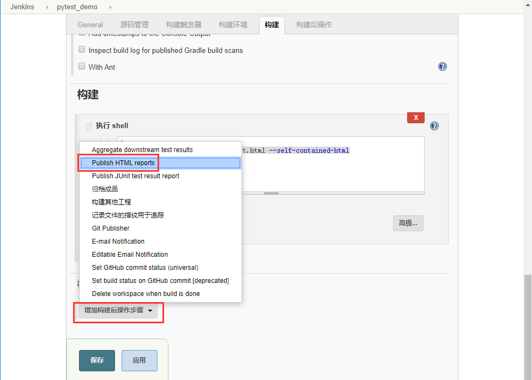Choose Publish HTML reports
The width and height of the screenshot is (532, 380).
160,163
